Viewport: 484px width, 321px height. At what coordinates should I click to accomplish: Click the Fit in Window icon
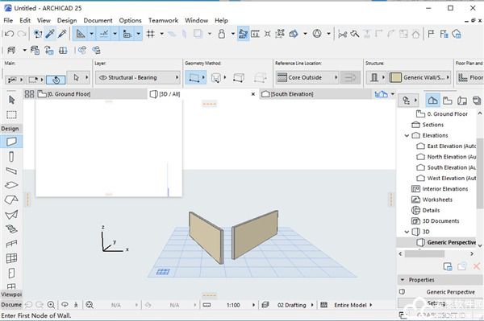[90, 305]
